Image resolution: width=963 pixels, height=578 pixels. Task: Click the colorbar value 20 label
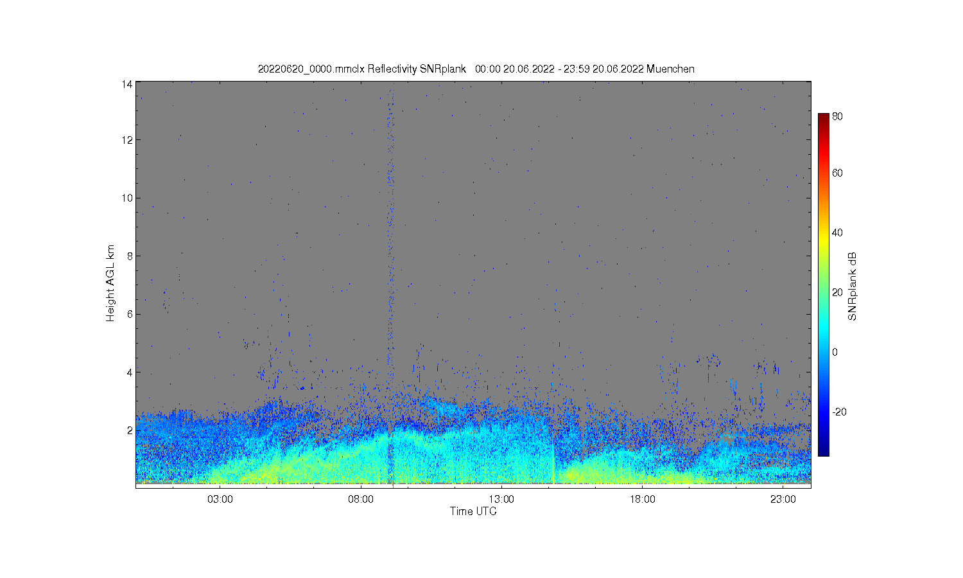click(x=837, y=292)
